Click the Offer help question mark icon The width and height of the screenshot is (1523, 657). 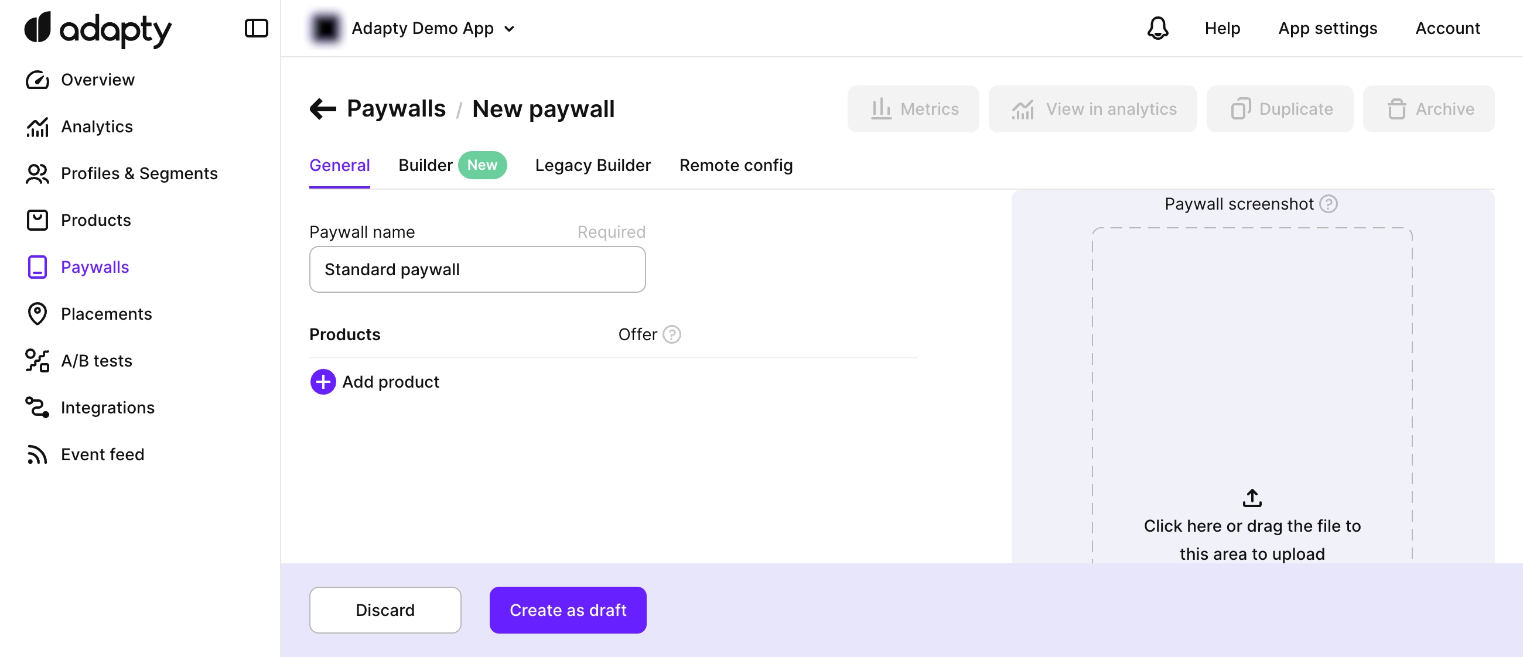pyautogui.click(x=672, y=334)
